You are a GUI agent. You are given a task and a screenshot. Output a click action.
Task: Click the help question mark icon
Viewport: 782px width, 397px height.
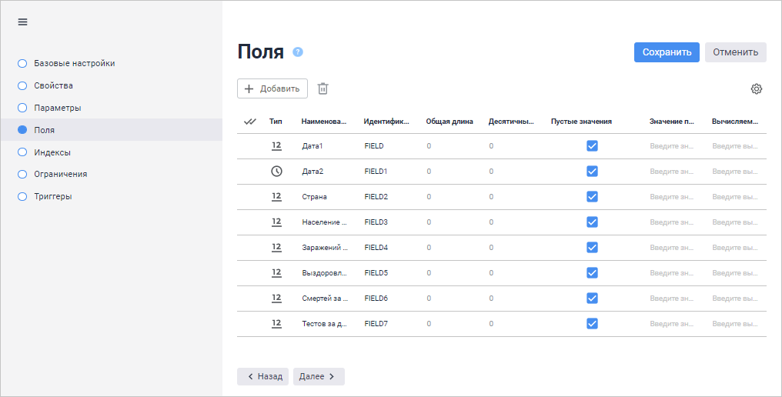click(298, 52)
